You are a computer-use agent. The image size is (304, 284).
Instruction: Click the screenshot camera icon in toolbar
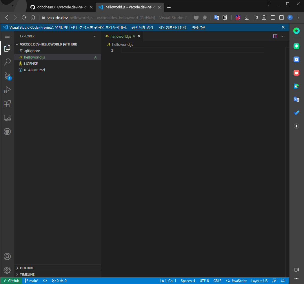point(264,18)
